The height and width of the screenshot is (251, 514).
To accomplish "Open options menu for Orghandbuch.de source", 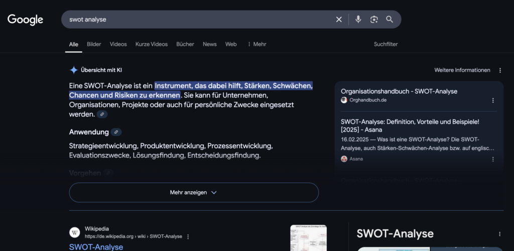I will [493, 100].
